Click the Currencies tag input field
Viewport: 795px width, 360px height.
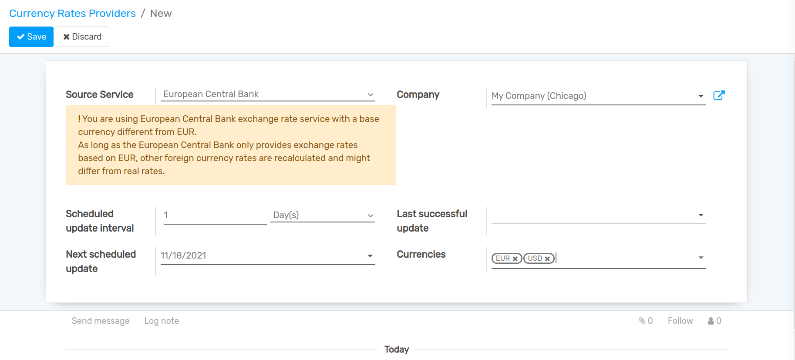(x=623, y=258)
